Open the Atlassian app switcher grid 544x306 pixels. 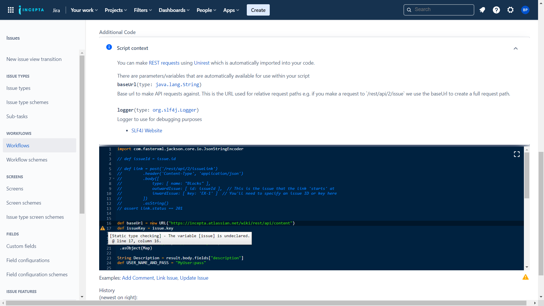[10, 10]
